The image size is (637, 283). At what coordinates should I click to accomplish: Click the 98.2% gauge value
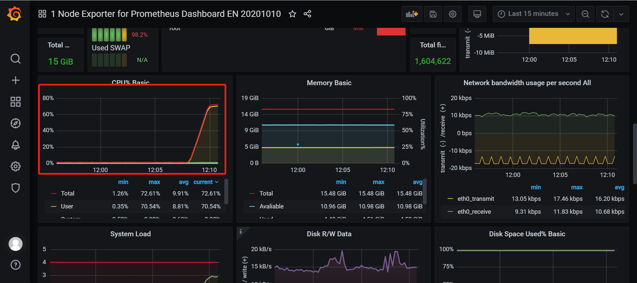(x=139, y=35)
